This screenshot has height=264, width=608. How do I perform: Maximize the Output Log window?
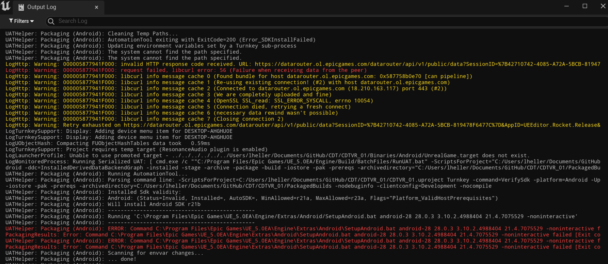tap(585, 6)
